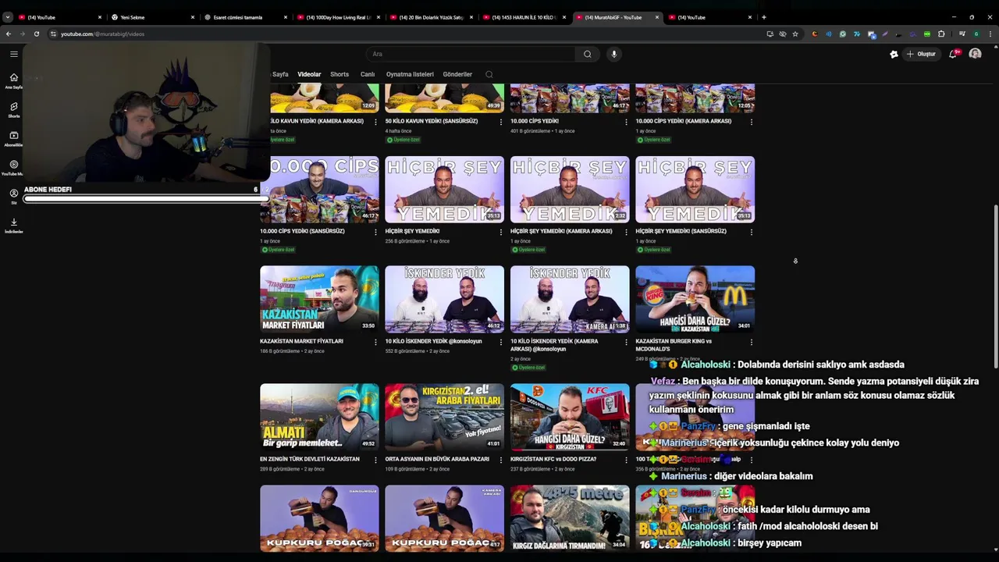999x562 pixels.
Task: Click the ABONE HEDEFİ progress bar
Action: pos(145,199)
